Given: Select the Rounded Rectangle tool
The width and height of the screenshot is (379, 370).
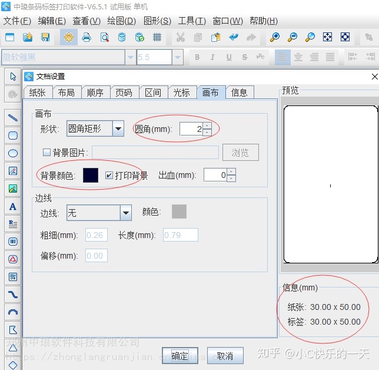Looking at the screenshot, I should pyautogui.click(x=13, y=136).
